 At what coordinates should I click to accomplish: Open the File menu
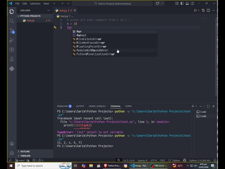click(17, 4)
